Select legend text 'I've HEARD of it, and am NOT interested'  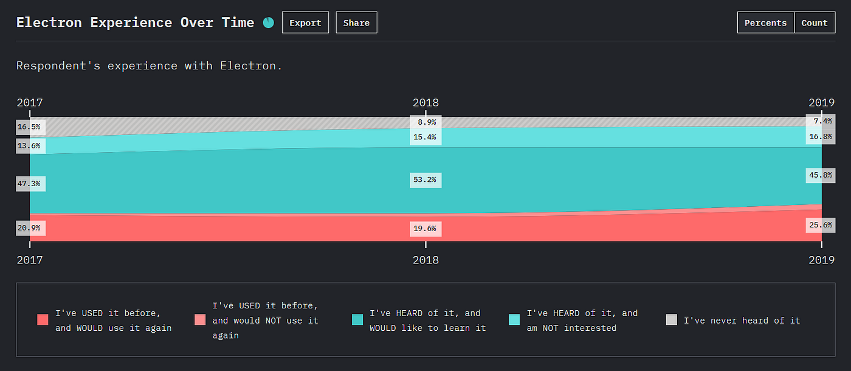point(582,321)
